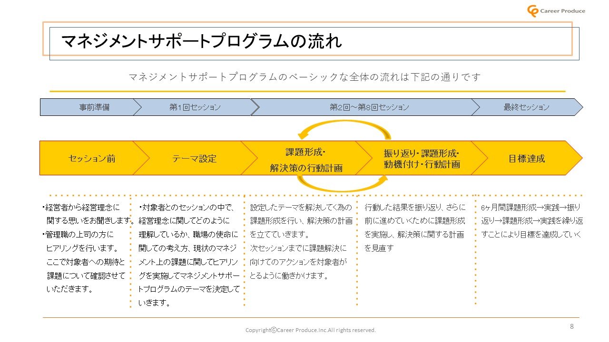Select text とるように働きかけます。
Viewport: 609px width, 342px height.
(289, 276)
